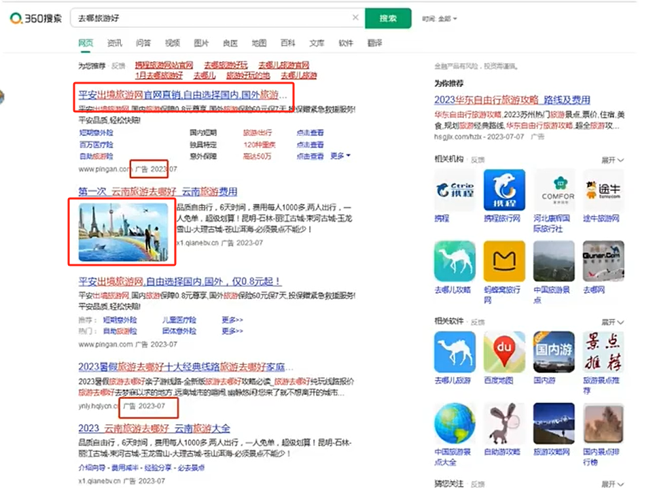Open the 百度地图 app icon

[x=504, y=352]
